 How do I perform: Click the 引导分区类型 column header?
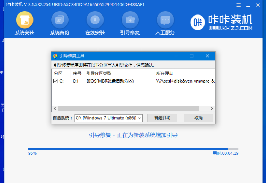99,73
